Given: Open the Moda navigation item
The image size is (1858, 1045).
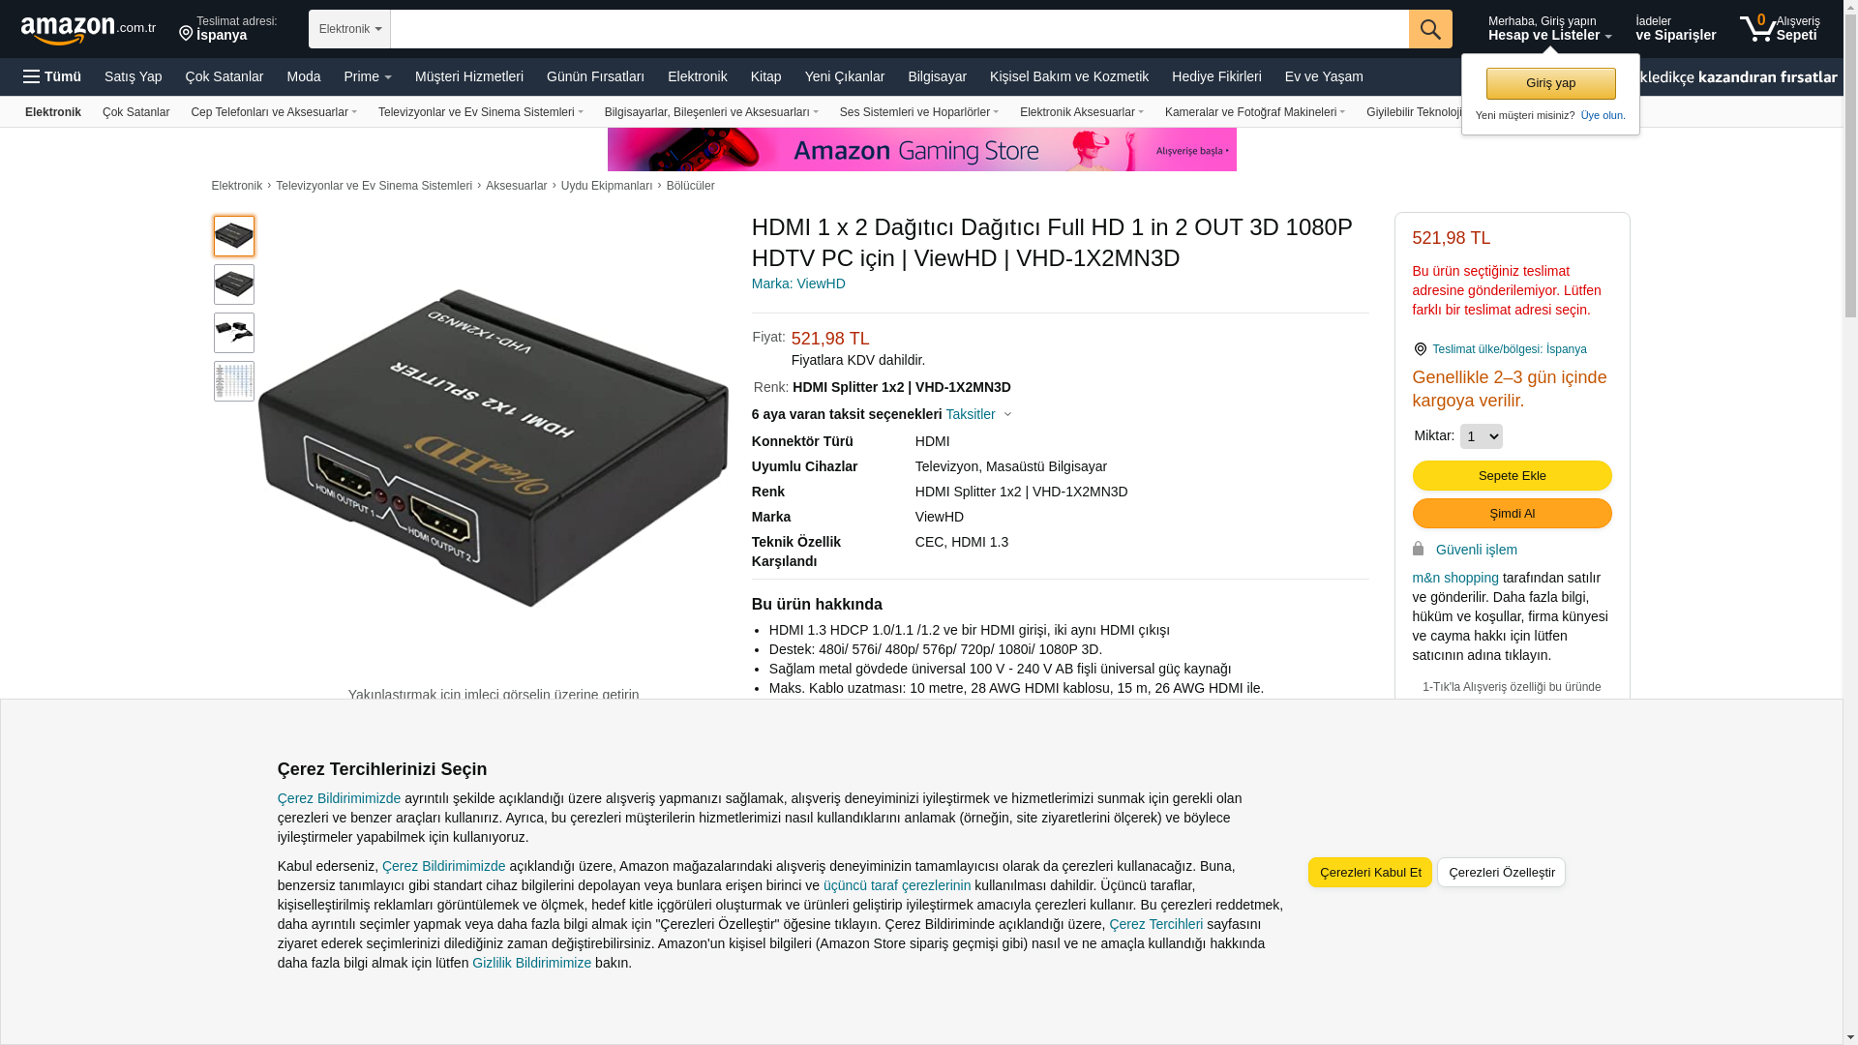Looking at the screenshot, I should [303, 76].
